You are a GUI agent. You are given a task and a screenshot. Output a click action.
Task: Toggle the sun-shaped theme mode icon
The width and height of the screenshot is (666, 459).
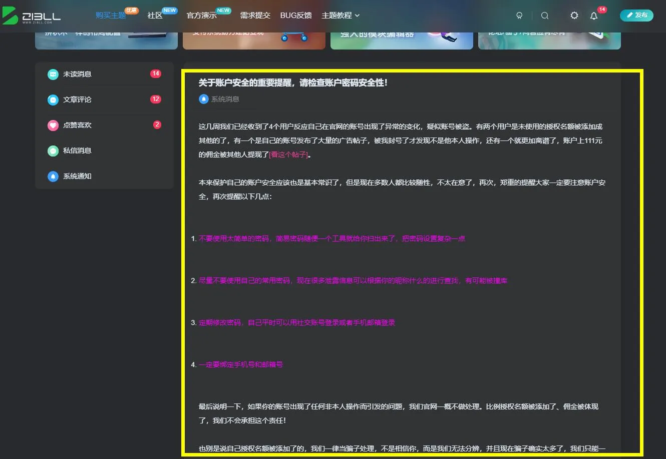tap(574, 15)
